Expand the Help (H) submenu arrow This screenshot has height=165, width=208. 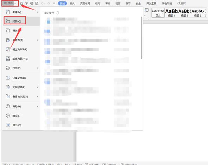[37, 106]
